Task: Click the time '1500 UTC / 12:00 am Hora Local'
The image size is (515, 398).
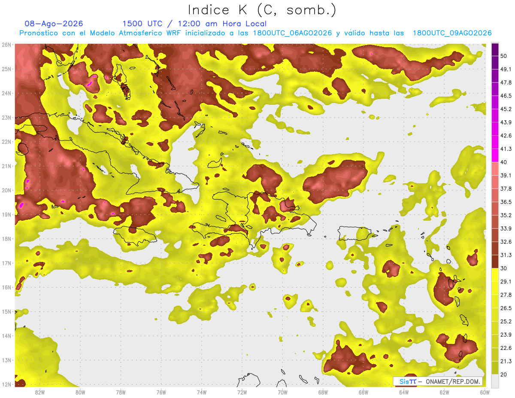Action: pyautogui.click(x=194, y=24)
